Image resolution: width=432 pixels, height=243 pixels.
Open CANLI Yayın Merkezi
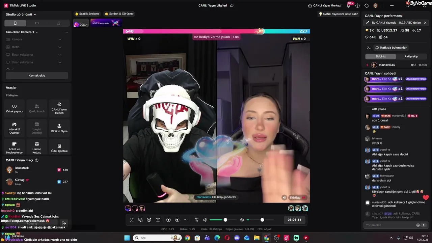point(325,5)
